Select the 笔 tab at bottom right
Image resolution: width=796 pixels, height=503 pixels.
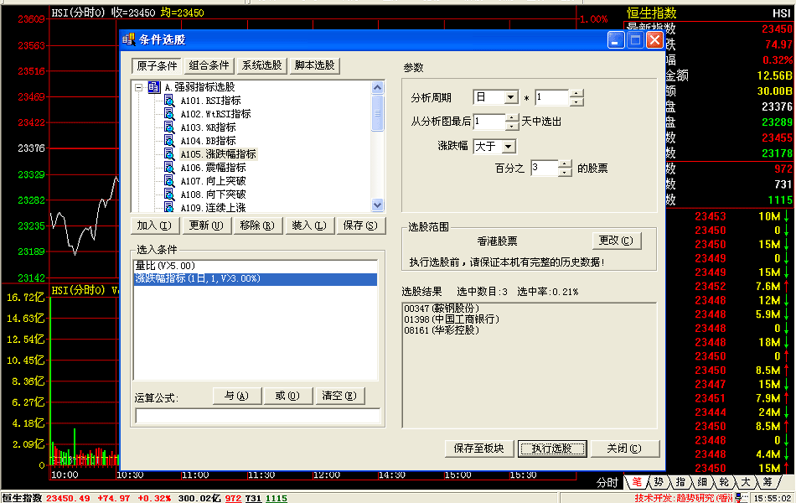point(637,482)
